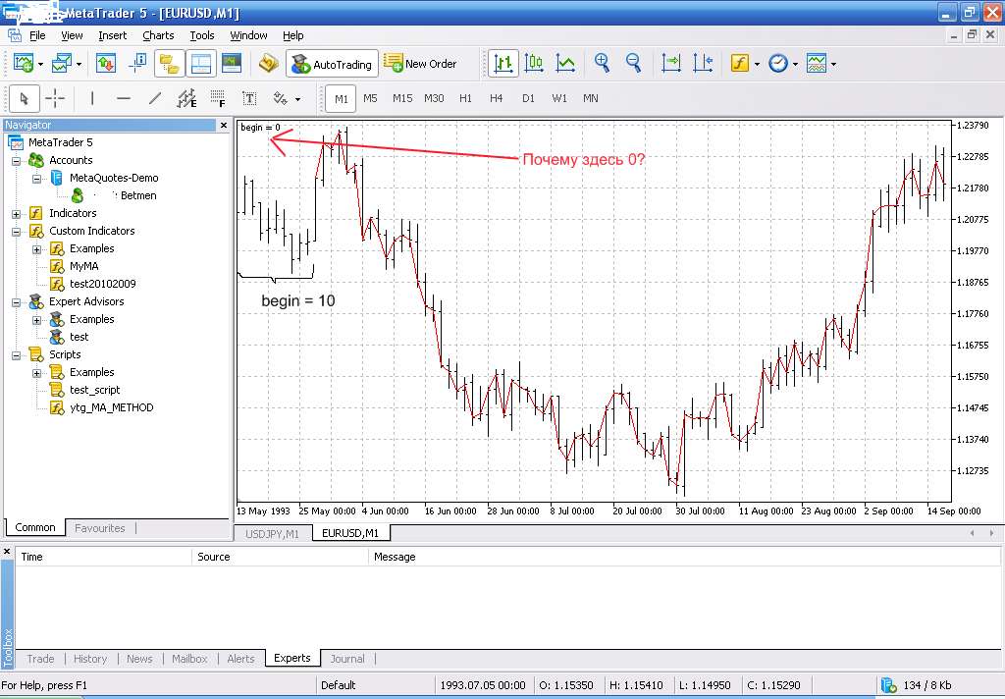
Task: Switch chart to Line Chart mode
Action: 565,64
